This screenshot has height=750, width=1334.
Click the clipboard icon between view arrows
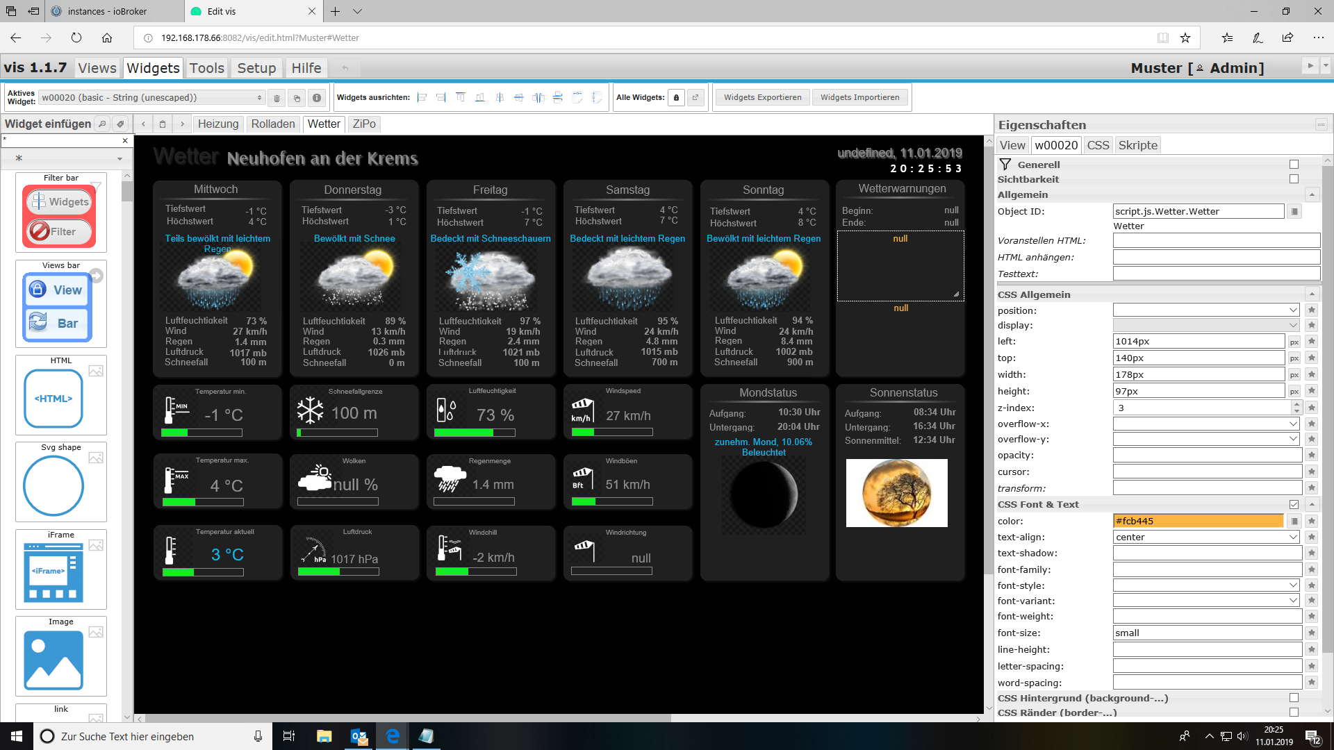pos(163,124)
